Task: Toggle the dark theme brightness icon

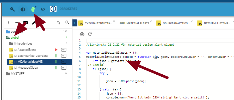Action: 23,10
